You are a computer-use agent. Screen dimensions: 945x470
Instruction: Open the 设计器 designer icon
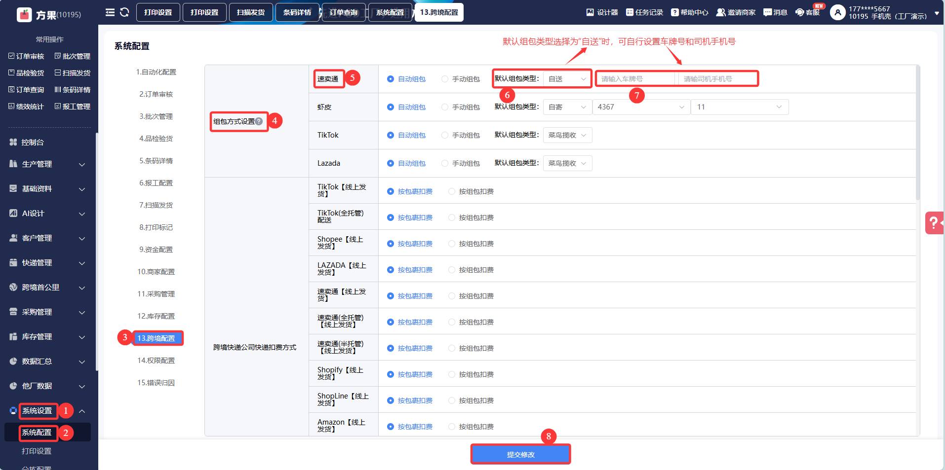[590, 12]
